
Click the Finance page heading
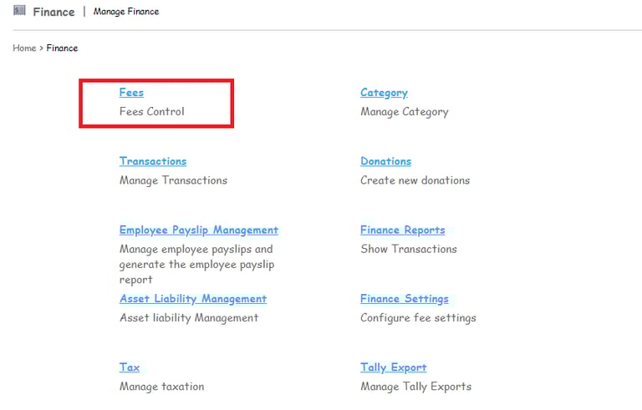click(x=53, y=12)
